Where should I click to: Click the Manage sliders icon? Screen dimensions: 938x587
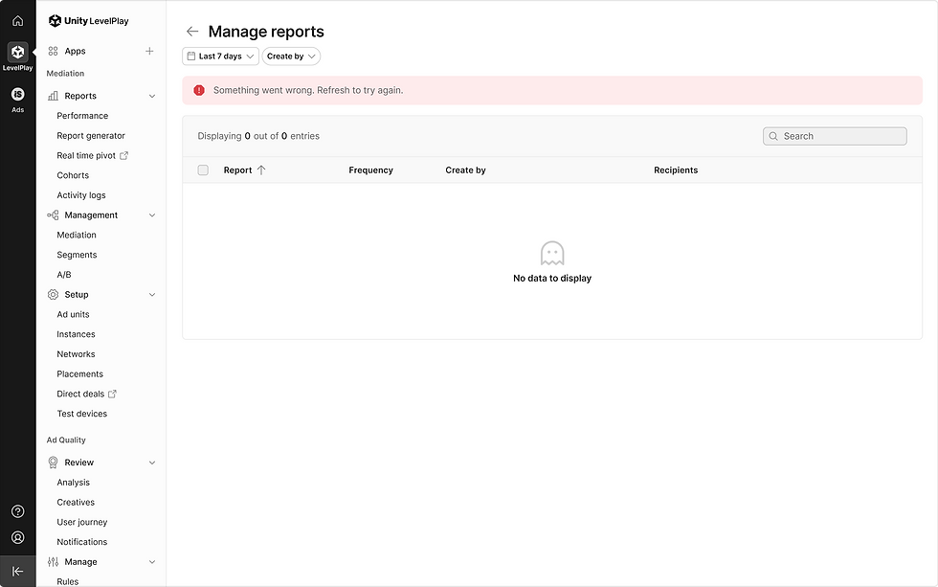click(x=53, y=562)
